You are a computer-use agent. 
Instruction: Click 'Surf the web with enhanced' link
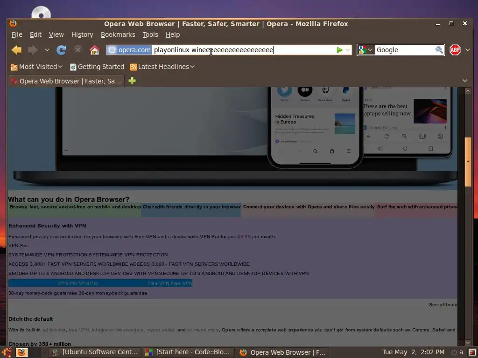pos(417,207)
